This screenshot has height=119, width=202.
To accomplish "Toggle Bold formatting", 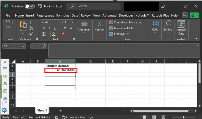I will [x=44, y=28].
